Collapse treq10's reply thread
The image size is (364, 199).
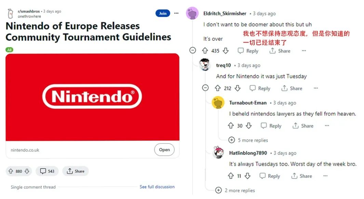pyautogui.click(x=205, y=88)
